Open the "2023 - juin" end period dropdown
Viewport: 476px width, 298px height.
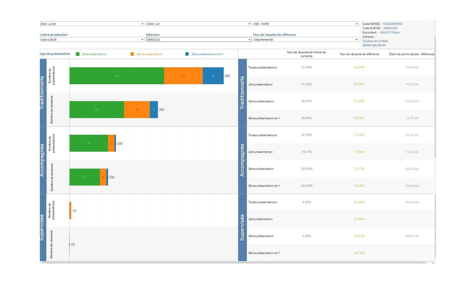(199, 24)
